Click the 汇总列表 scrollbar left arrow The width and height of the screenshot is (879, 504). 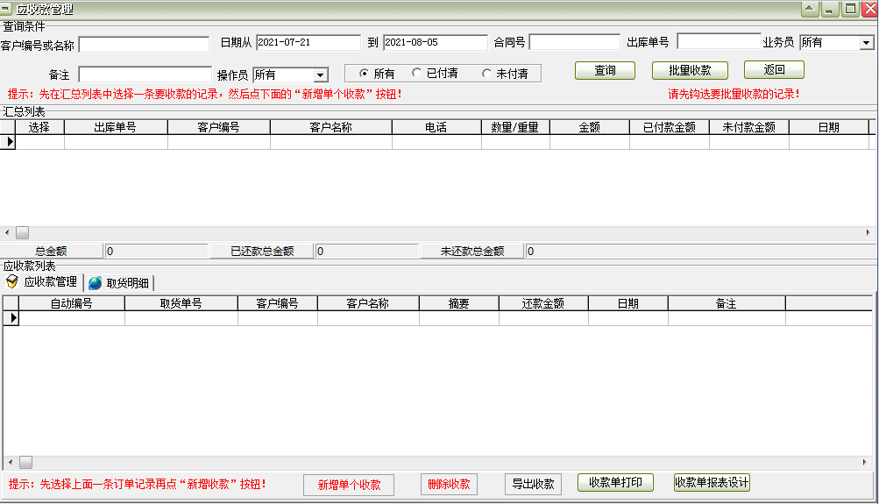[7, 232]
